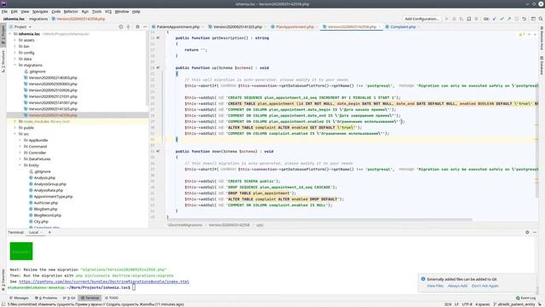Click the terminal command prompt input
Image resolution: width=545 pixels, height=307 pixels.
point(134,287)
